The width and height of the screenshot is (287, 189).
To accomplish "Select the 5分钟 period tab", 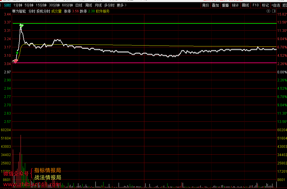I will [29, 5].
